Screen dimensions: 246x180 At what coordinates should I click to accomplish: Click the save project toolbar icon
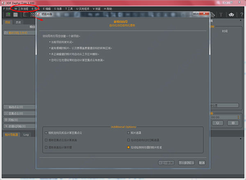(x=16, y=15)
